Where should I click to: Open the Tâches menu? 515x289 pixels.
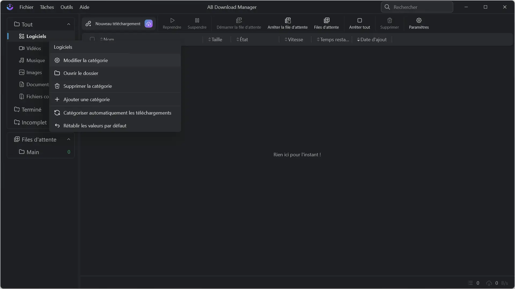point(47,7)
